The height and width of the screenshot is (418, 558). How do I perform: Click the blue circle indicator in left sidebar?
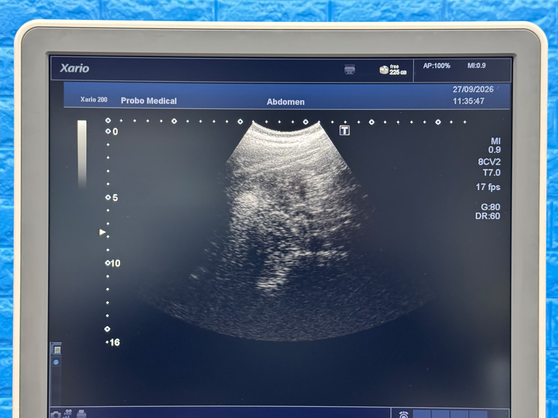(56, 362)
